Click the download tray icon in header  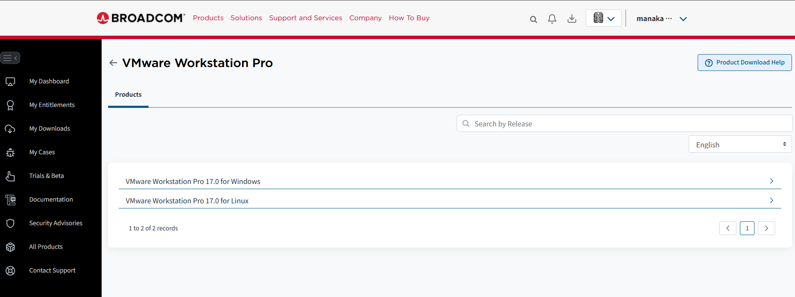(571, 18)
